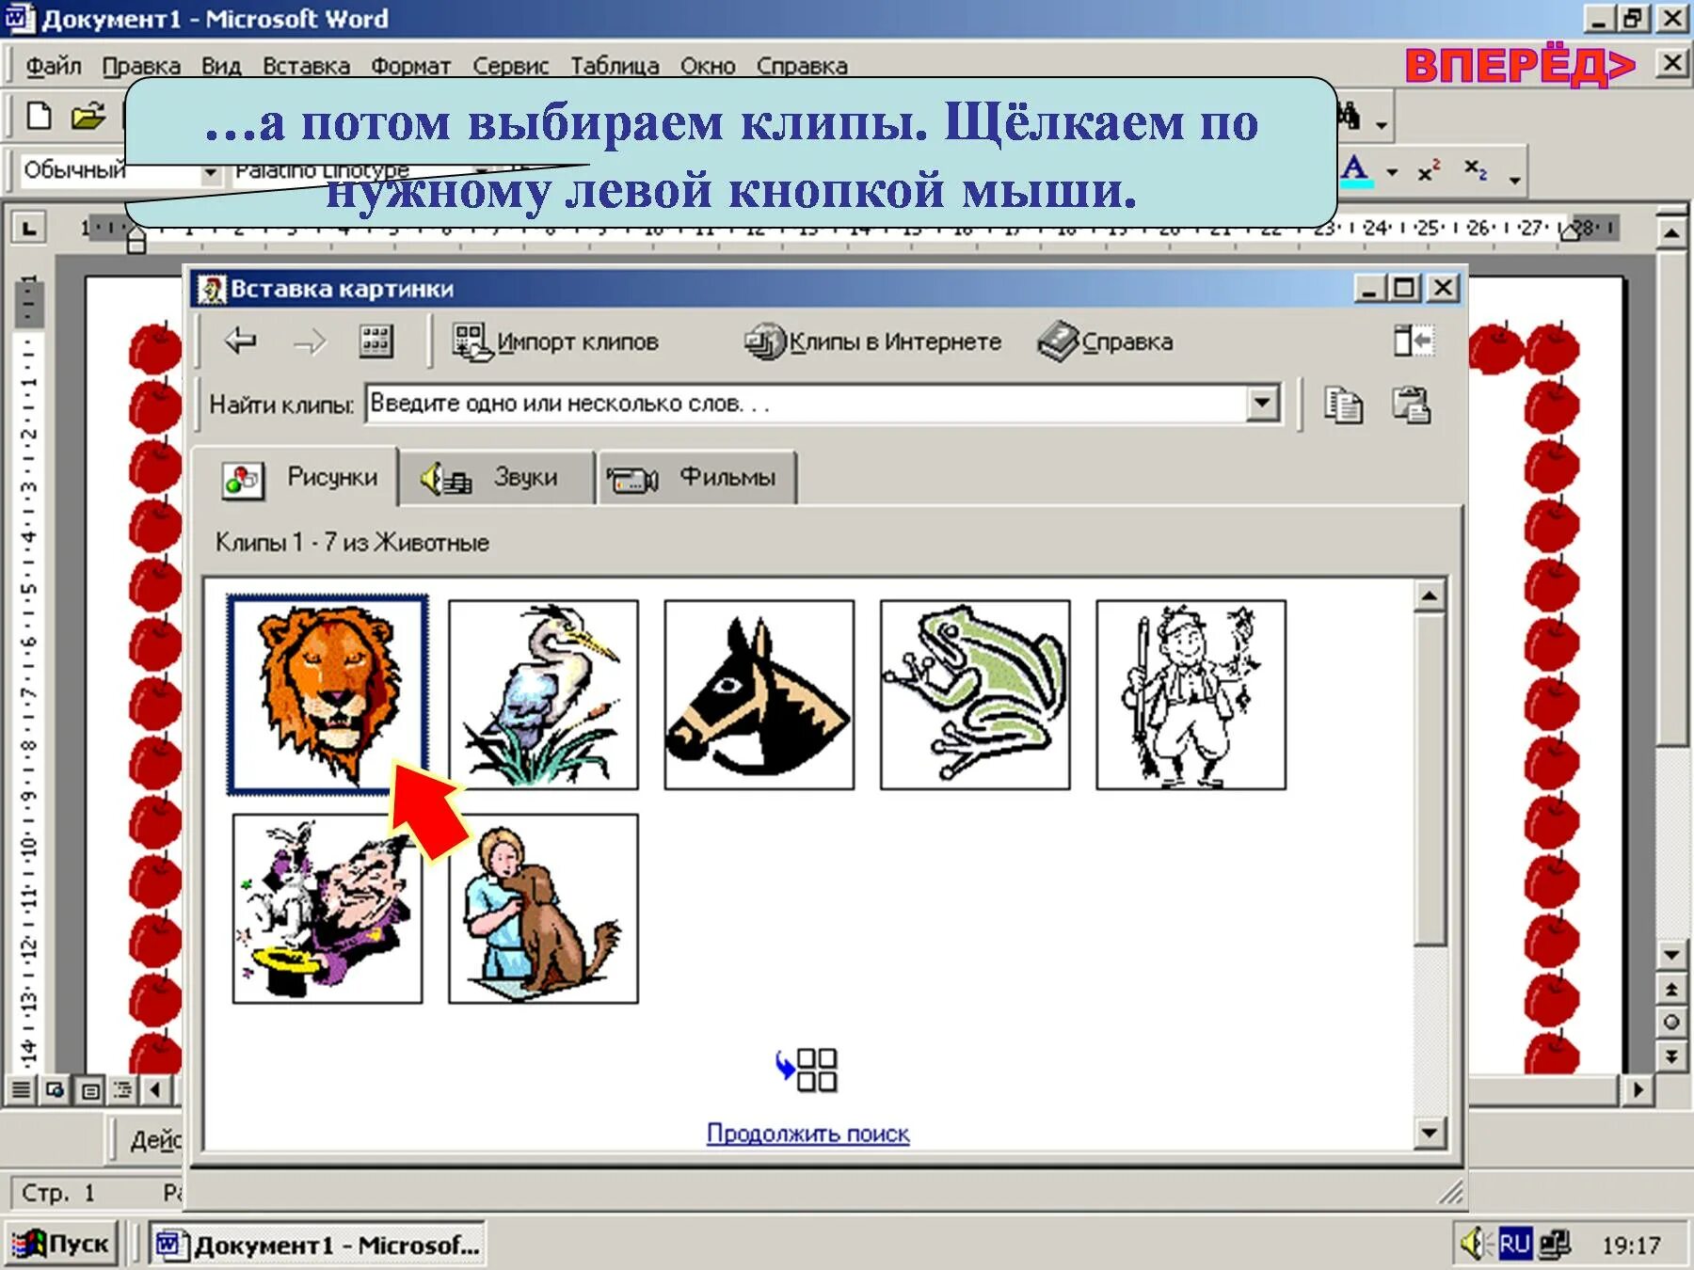Open the Правка menu
Viewport: 1694px width, 1270px height.
(141, 66)
